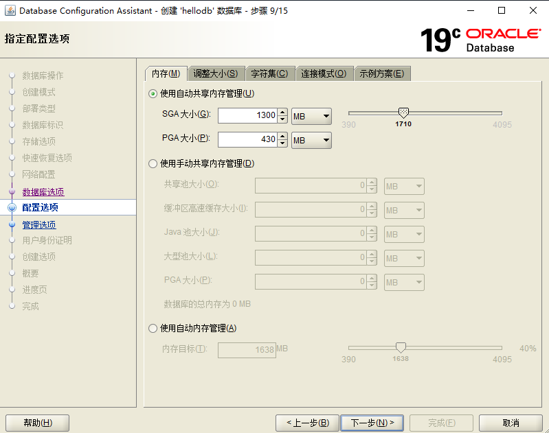Open 缓冲区高速缓存大小 unit dropdown

pos(404,210)
